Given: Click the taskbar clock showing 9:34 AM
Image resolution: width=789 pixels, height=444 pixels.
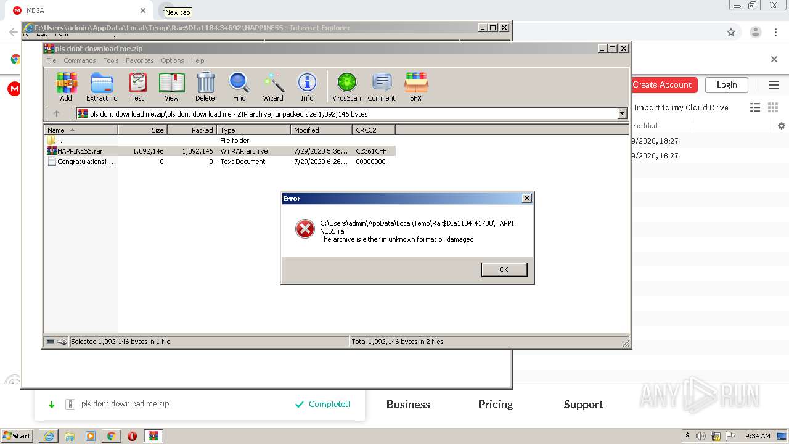Looking at the screenshot, I should tap(758, 436).
